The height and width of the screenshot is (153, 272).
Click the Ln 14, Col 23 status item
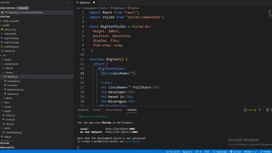click(x=173, y=152)
